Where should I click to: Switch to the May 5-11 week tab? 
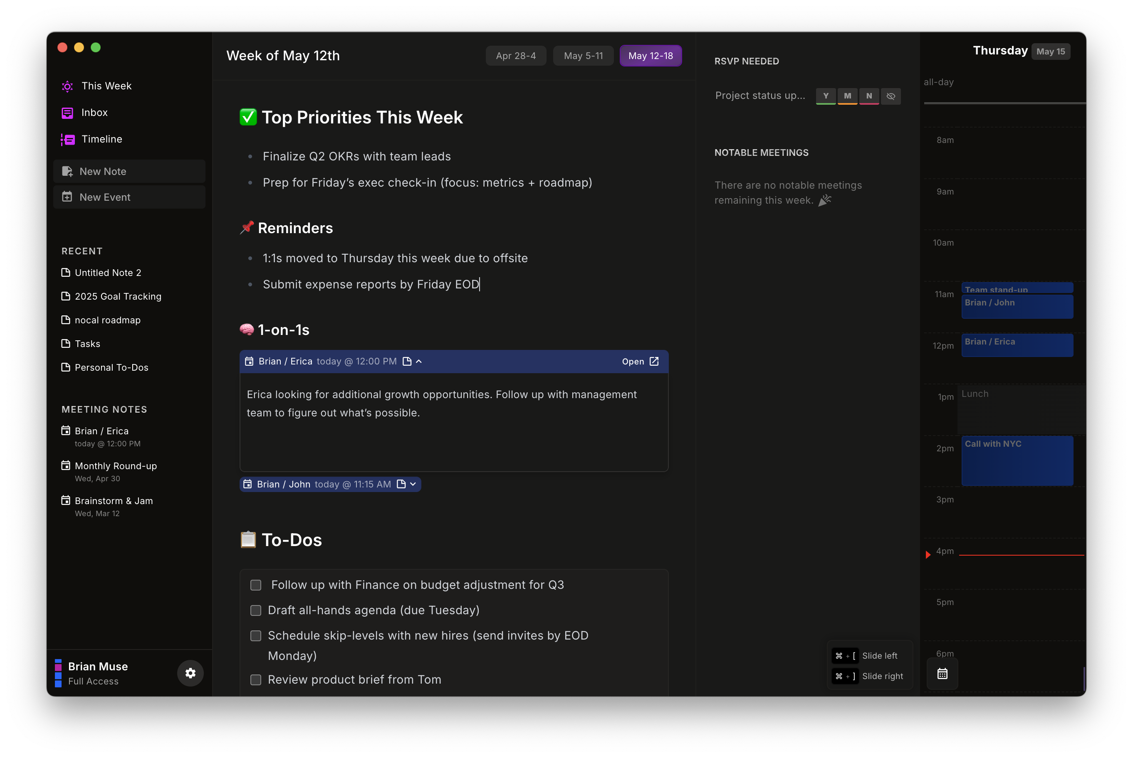583,56
